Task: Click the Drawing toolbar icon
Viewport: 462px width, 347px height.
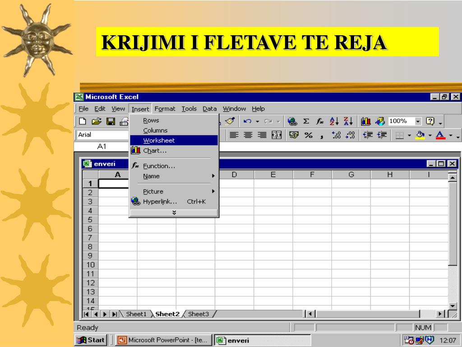Action: point(380,121)
